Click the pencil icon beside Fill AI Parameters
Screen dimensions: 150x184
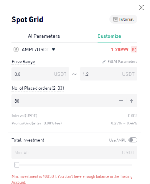point(104,62)
